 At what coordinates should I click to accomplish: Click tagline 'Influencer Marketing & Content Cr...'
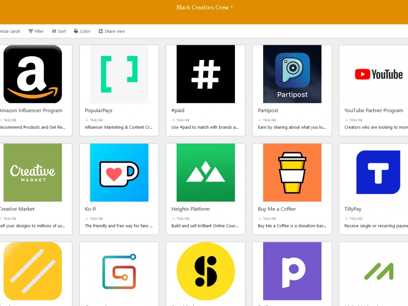(119, 127)
